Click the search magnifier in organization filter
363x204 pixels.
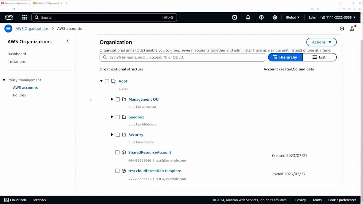click(105, 57)
